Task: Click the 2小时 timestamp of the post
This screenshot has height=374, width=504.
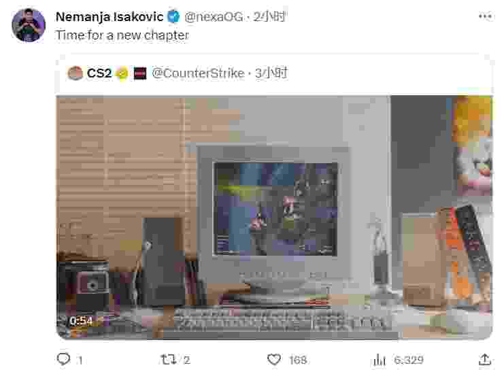Action: click(269, 16)
